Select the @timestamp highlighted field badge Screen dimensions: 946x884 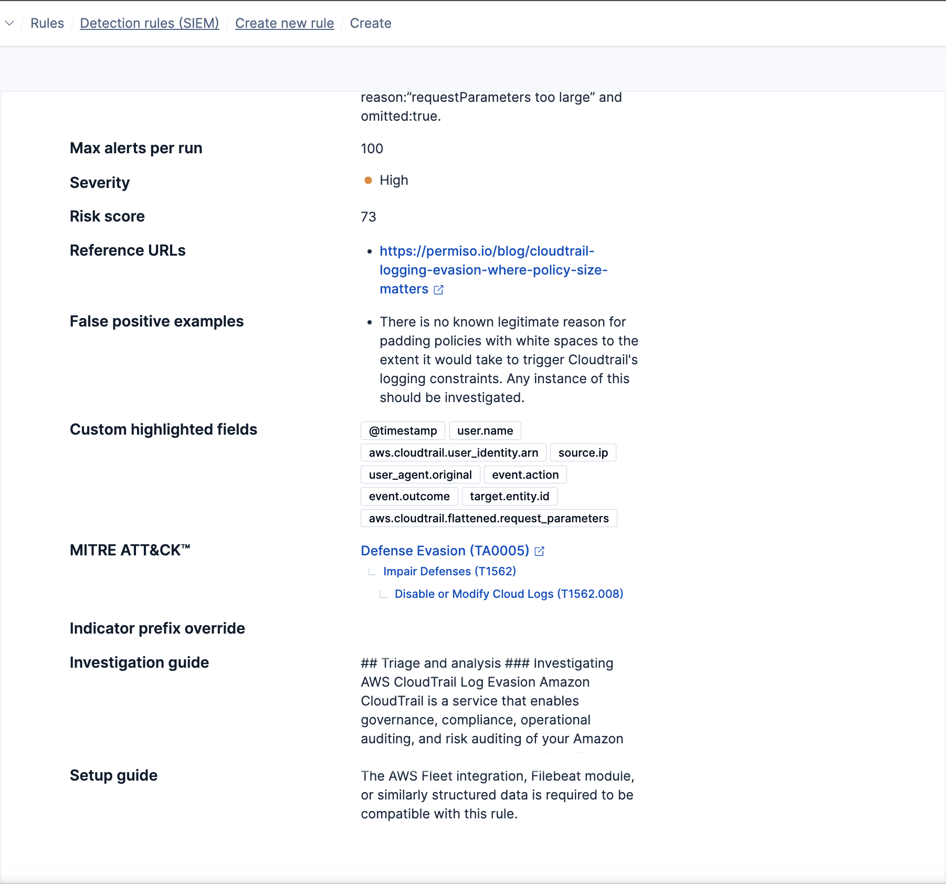(403, 431)
